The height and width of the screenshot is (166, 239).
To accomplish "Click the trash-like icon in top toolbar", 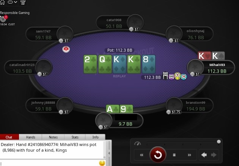I will coord(23,2).
